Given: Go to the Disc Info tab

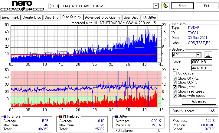Looking at the screenshot, I should click(x=51, y=17).
